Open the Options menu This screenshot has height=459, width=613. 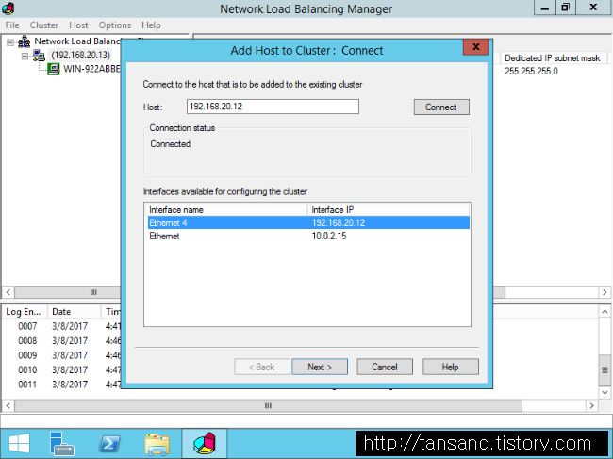point(114,25)
